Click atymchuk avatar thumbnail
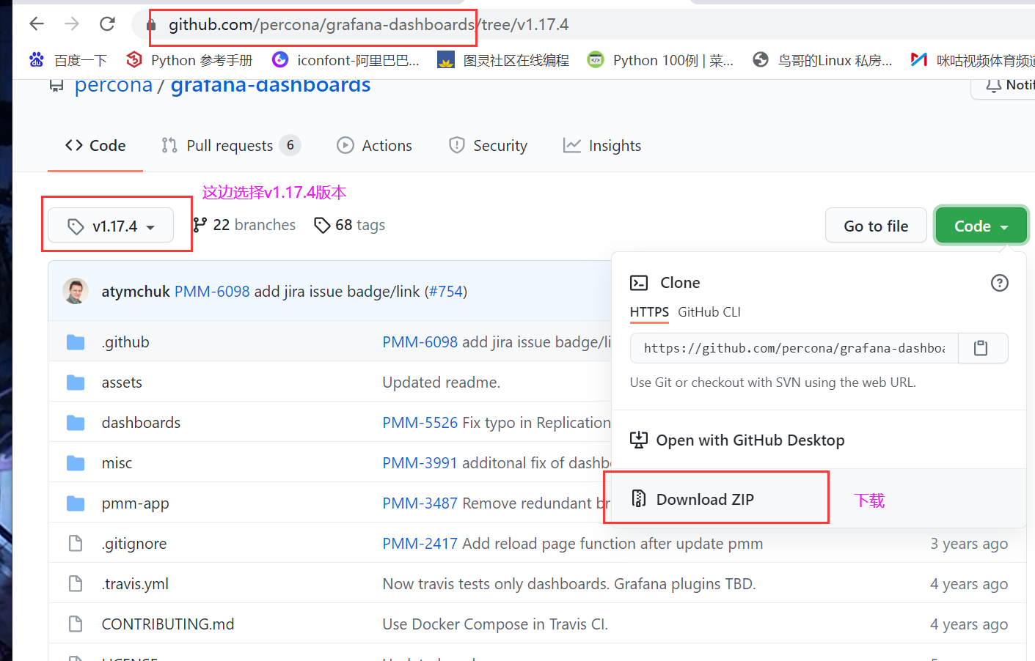1035x661 pixels. pyautogui.click(x=76, y=291)
